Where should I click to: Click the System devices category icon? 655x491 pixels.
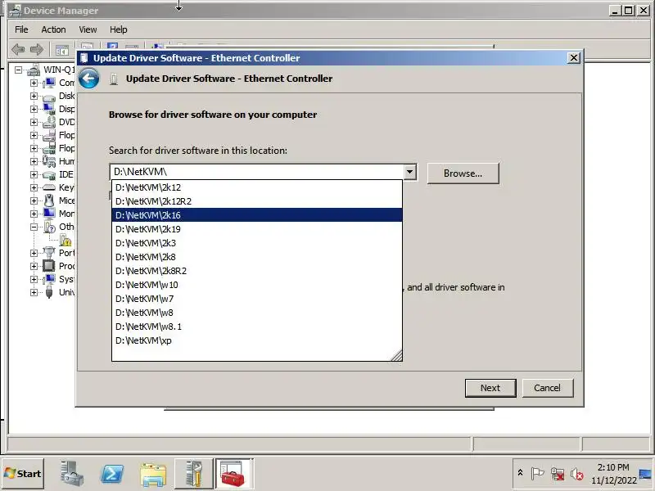tap(49, 279)
